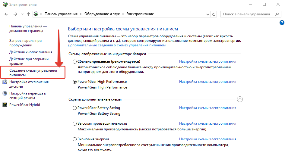Screen dimensions: 285x165
Task: Click the display turn-off settings icon
Action: [x=5, y=82]
